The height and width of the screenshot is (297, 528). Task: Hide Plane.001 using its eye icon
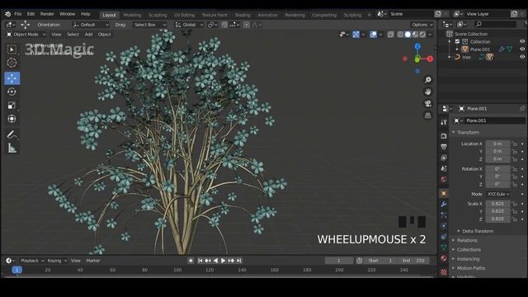coord(522,49)
